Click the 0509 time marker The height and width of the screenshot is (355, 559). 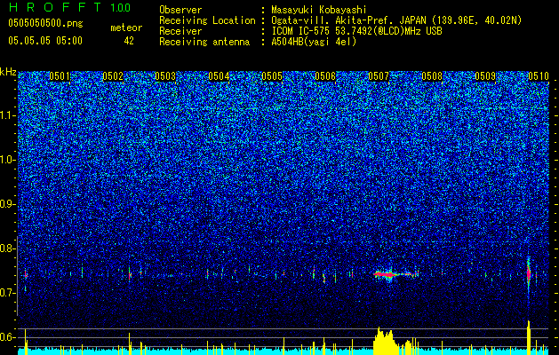[x=485, y=75]
